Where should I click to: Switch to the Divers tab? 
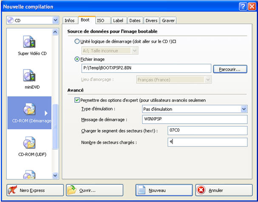(152, 20)
